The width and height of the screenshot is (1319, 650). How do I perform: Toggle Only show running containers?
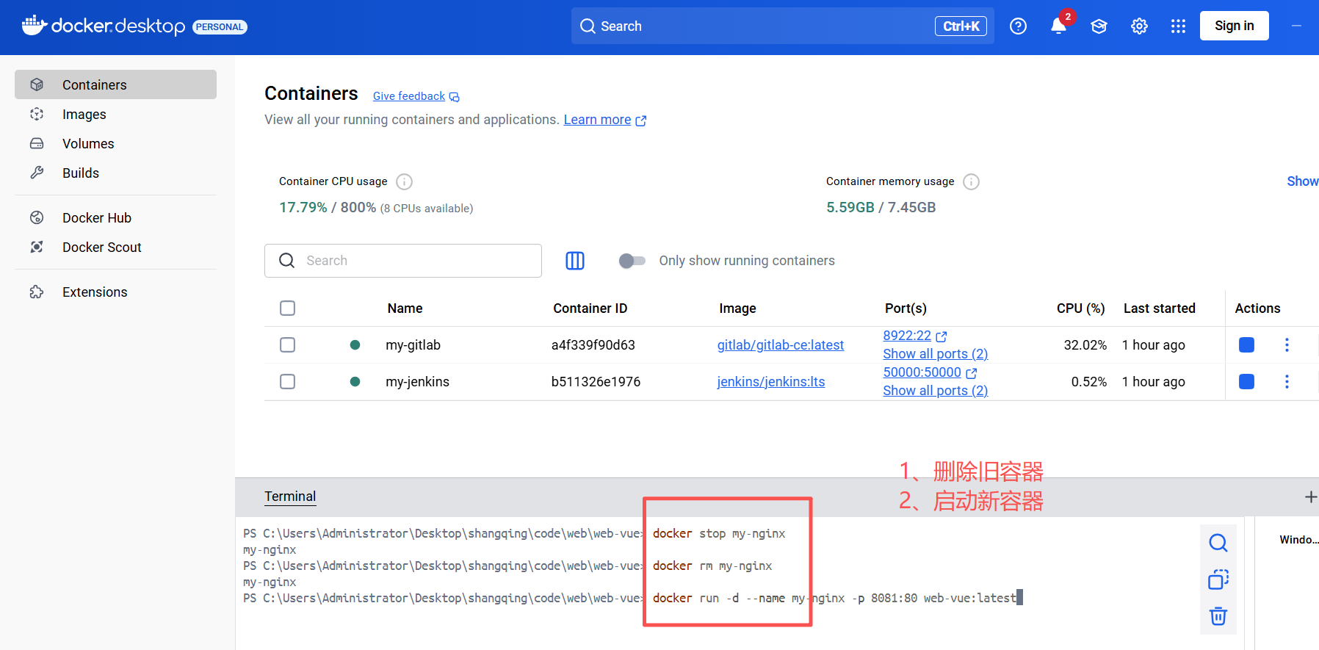(632, 261)
